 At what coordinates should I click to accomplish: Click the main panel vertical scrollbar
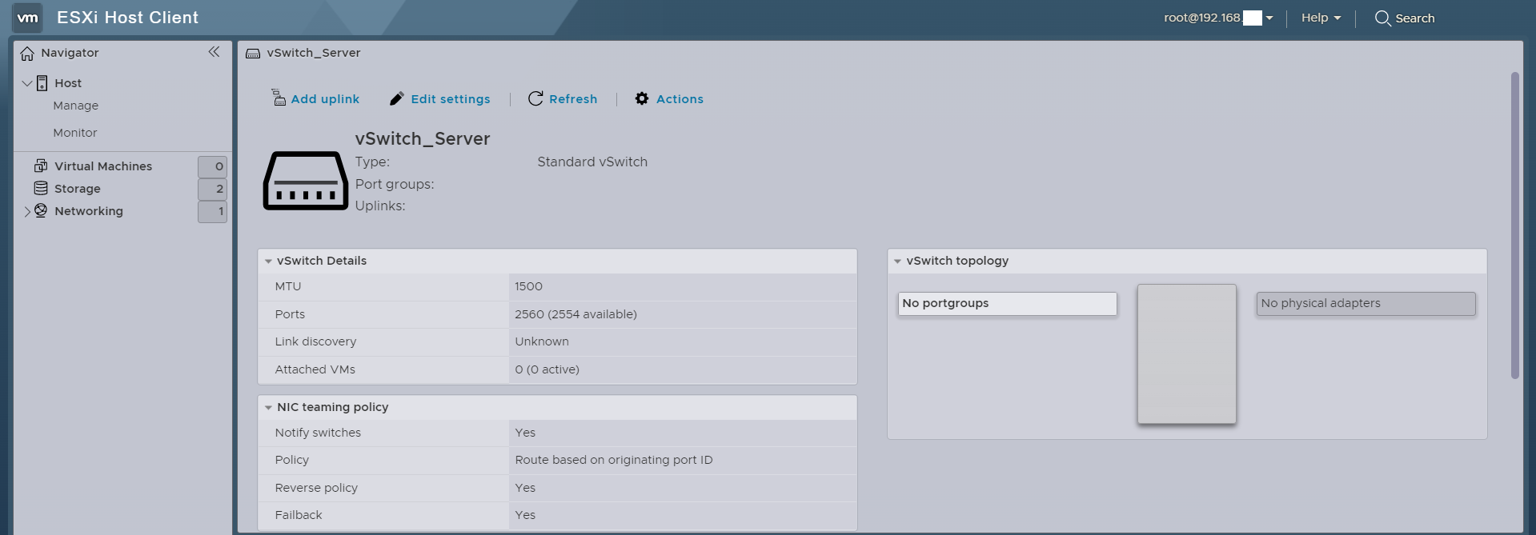click(x=1514, y=226)
